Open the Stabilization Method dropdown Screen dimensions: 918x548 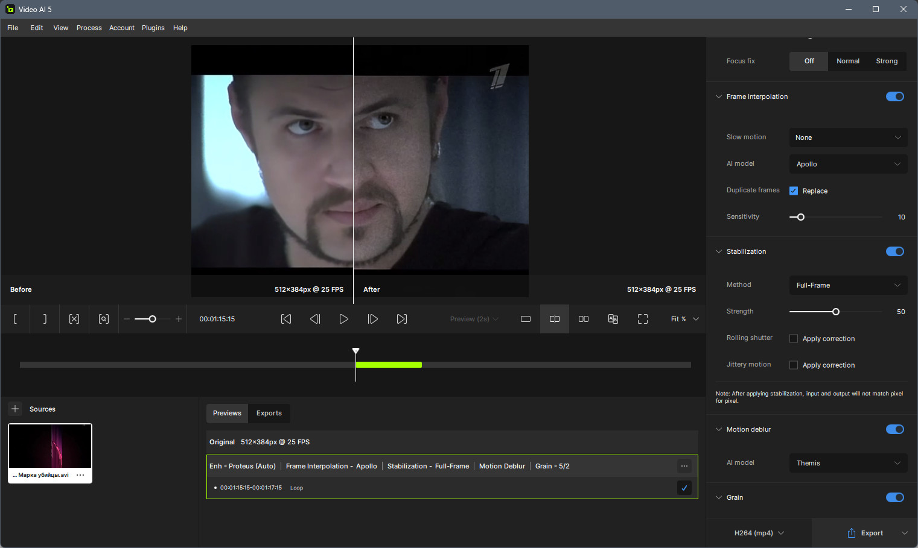tap(848, 285)
